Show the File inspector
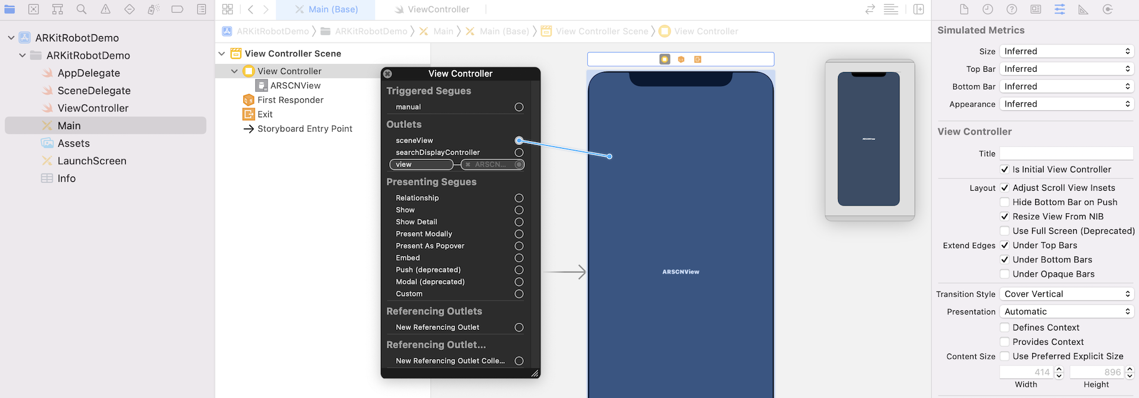Viewport: 1139px width, 398px height. 964,9
